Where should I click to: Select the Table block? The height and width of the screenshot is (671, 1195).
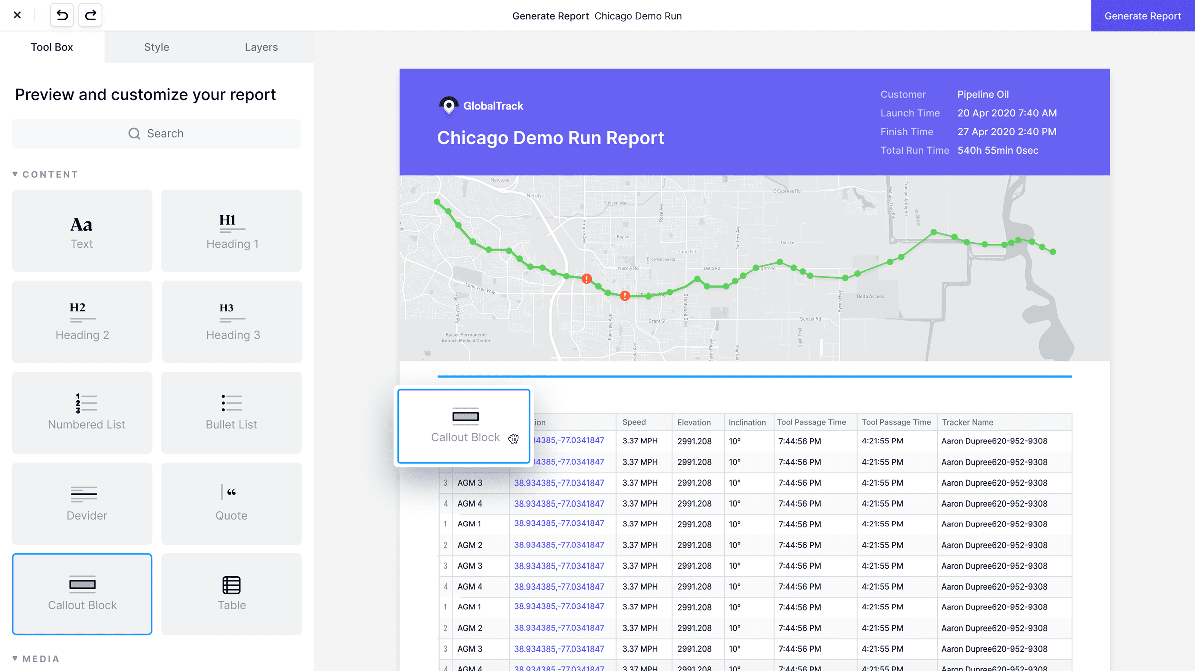[231, 594]
